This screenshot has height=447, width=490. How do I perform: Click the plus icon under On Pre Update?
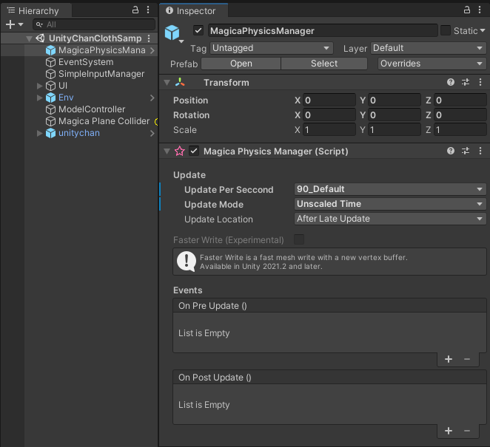(x=449, y=359)
